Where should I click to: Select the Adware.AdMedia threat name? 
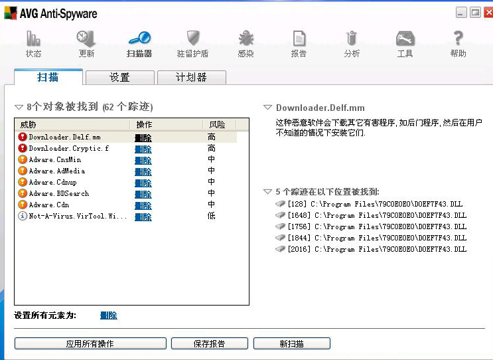pyautogui.click(x=57, y=171)
